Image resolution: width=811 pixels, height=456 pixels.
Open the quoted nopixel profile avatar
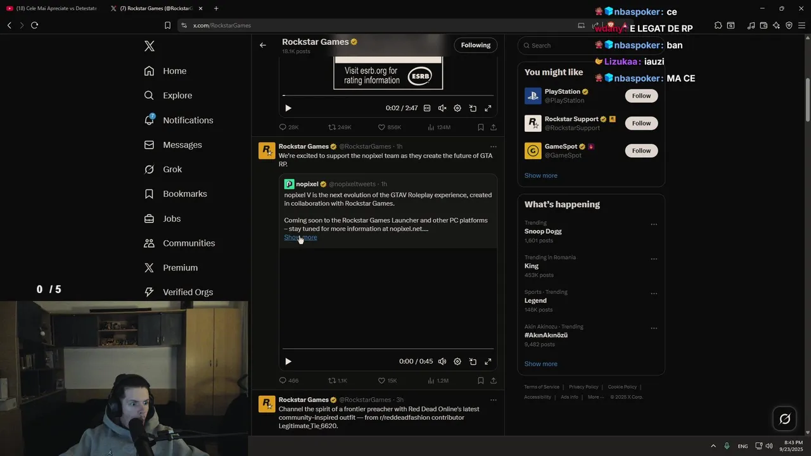[289, 184]
